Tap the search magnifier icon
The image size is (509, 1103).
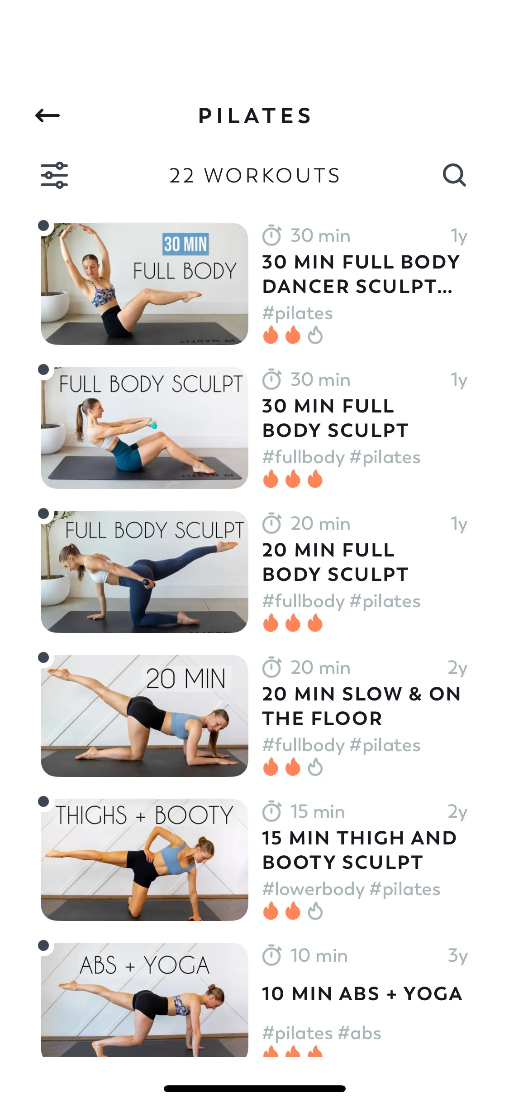pos(454,175)
